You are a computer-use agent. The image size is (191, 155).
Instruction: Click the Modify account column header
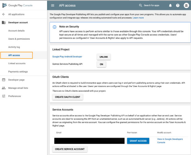tap(164, 133)
